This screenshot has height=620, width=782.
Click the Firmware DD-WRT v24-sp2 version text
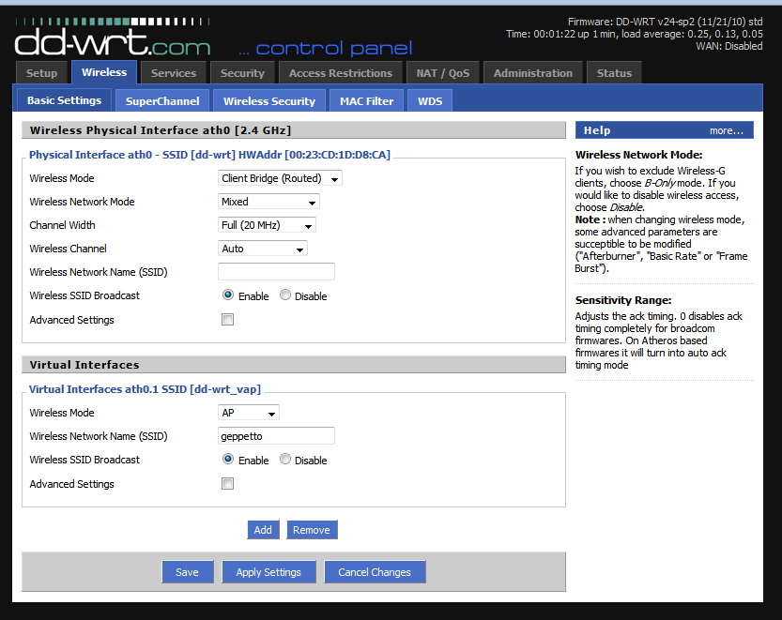click(665, 22)
